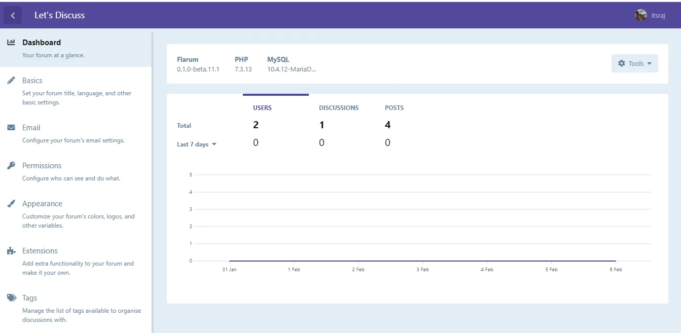Click total users count 2
The height and width of the screenshot is (333, 681).
[x=256, y=125]
